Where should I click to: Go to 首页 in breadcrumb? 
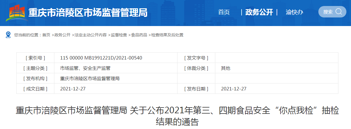pyautogui.click(x=46, y=35)
